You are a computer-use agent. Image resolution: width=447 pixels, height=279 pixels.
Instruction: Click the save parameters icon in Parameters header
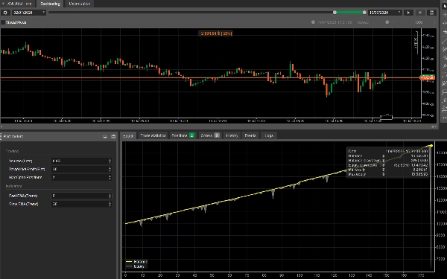click(x=113, y=137)
